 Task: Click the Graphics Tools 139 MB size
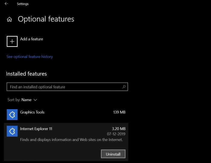point(118,112)
